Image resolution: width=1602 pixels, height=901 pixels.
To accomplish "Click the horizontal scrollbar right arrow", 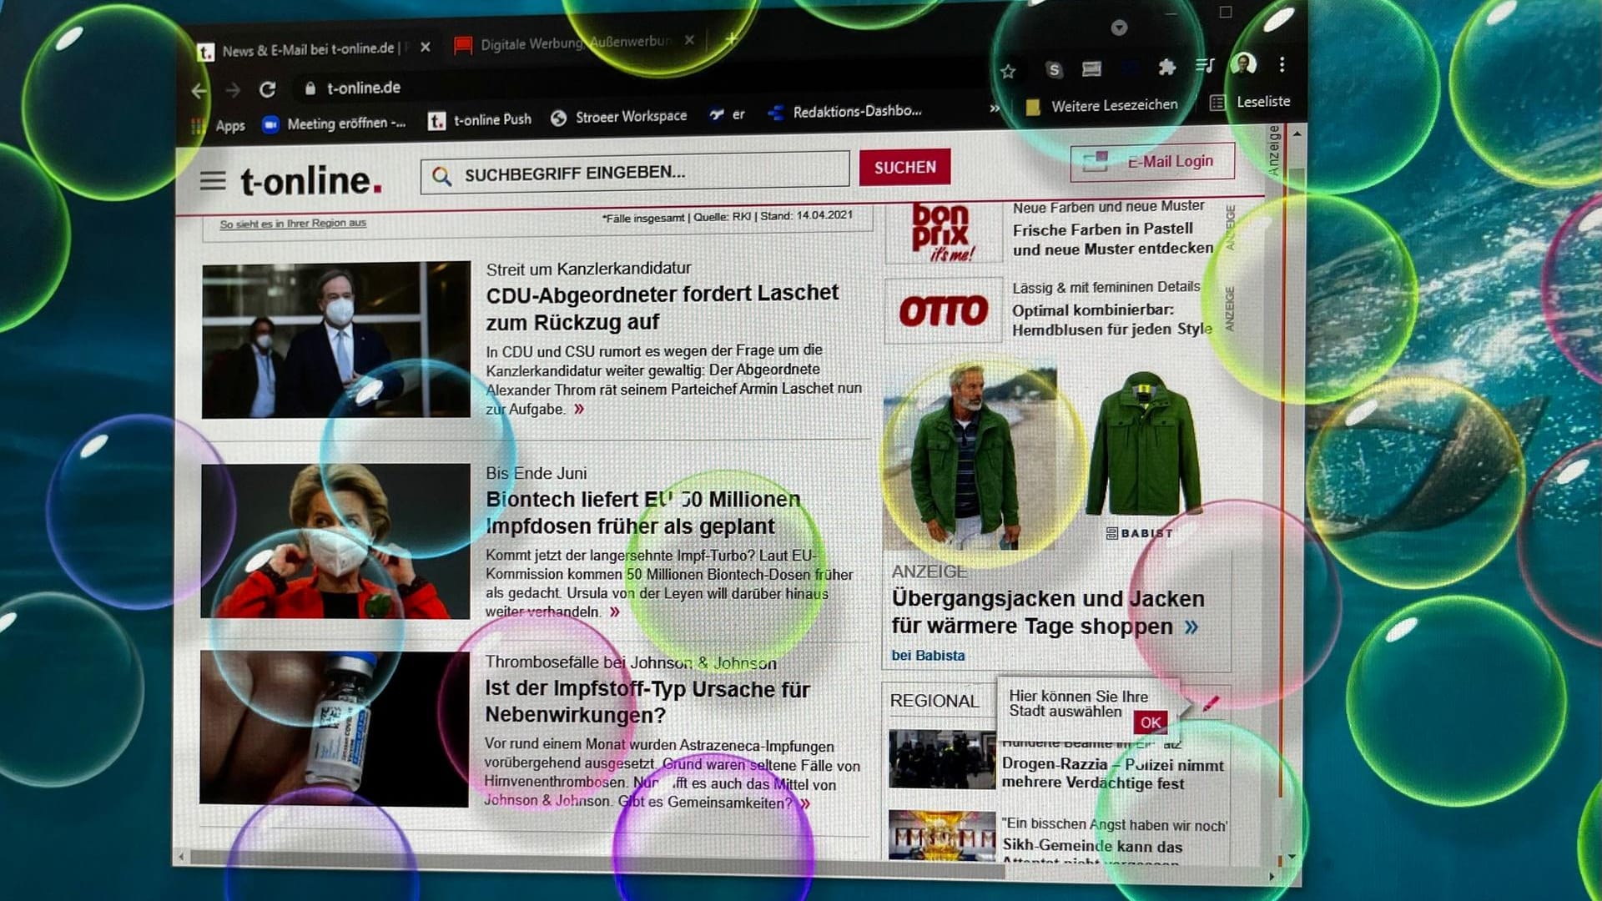I will click(1271, 877).
